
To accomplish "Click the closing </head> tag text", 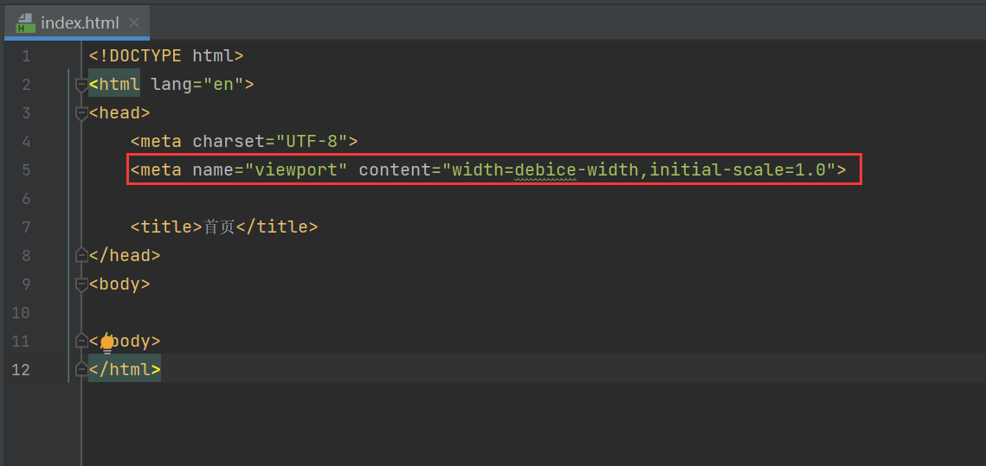I will click(x=125, y=255).
